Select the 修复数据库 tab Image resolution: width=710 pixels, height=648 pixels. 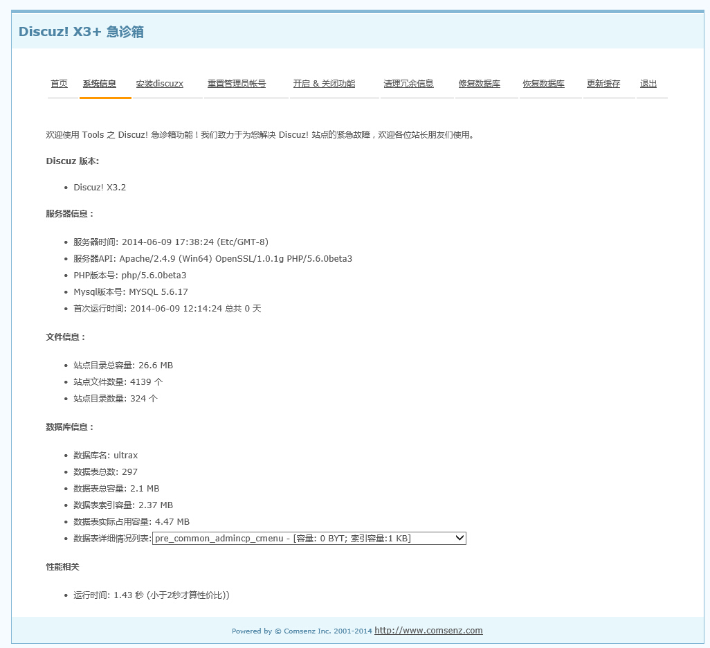tap(480, 84)
